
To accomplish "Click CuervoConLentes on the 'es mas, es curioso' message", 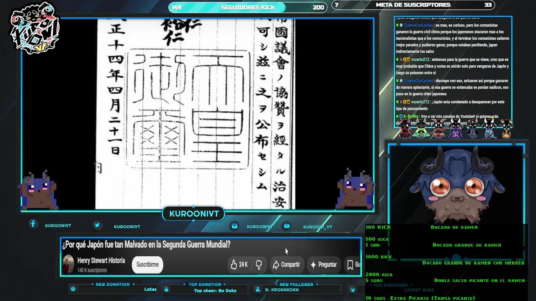I will click(418, 25).
